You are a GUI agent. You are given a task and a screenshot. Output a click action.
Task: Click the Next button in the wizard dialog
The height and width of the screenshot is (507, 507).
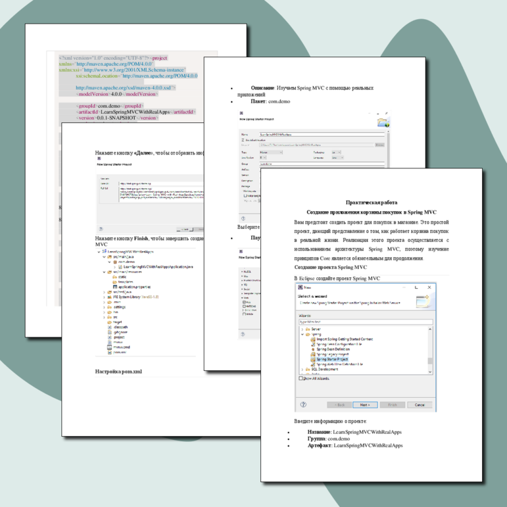click(364, 405)
